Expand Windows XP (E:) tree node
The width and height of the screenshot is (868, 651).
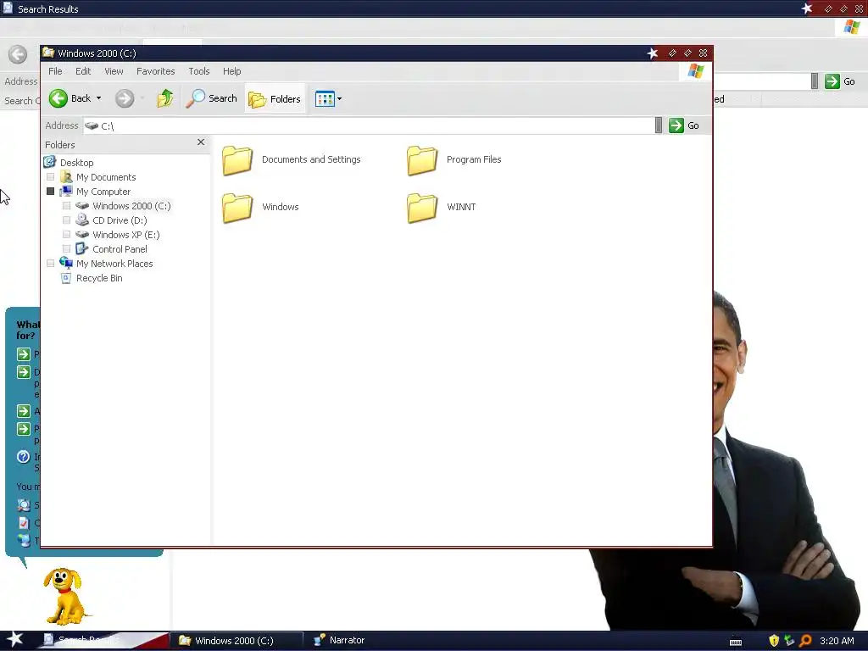click(x=66, y=235)
